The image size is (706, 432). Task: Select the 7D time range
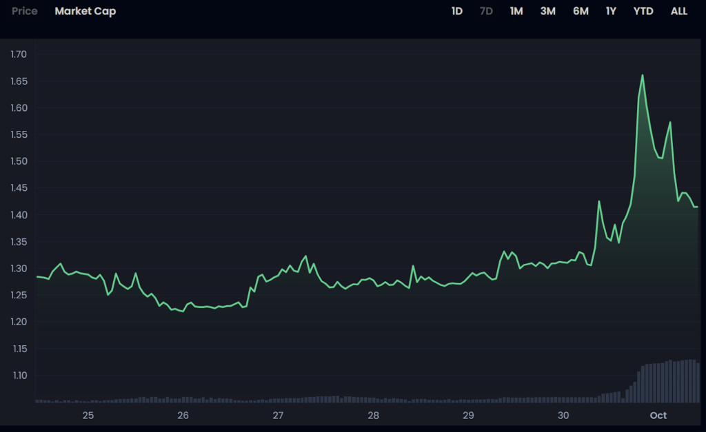[486, 12]
